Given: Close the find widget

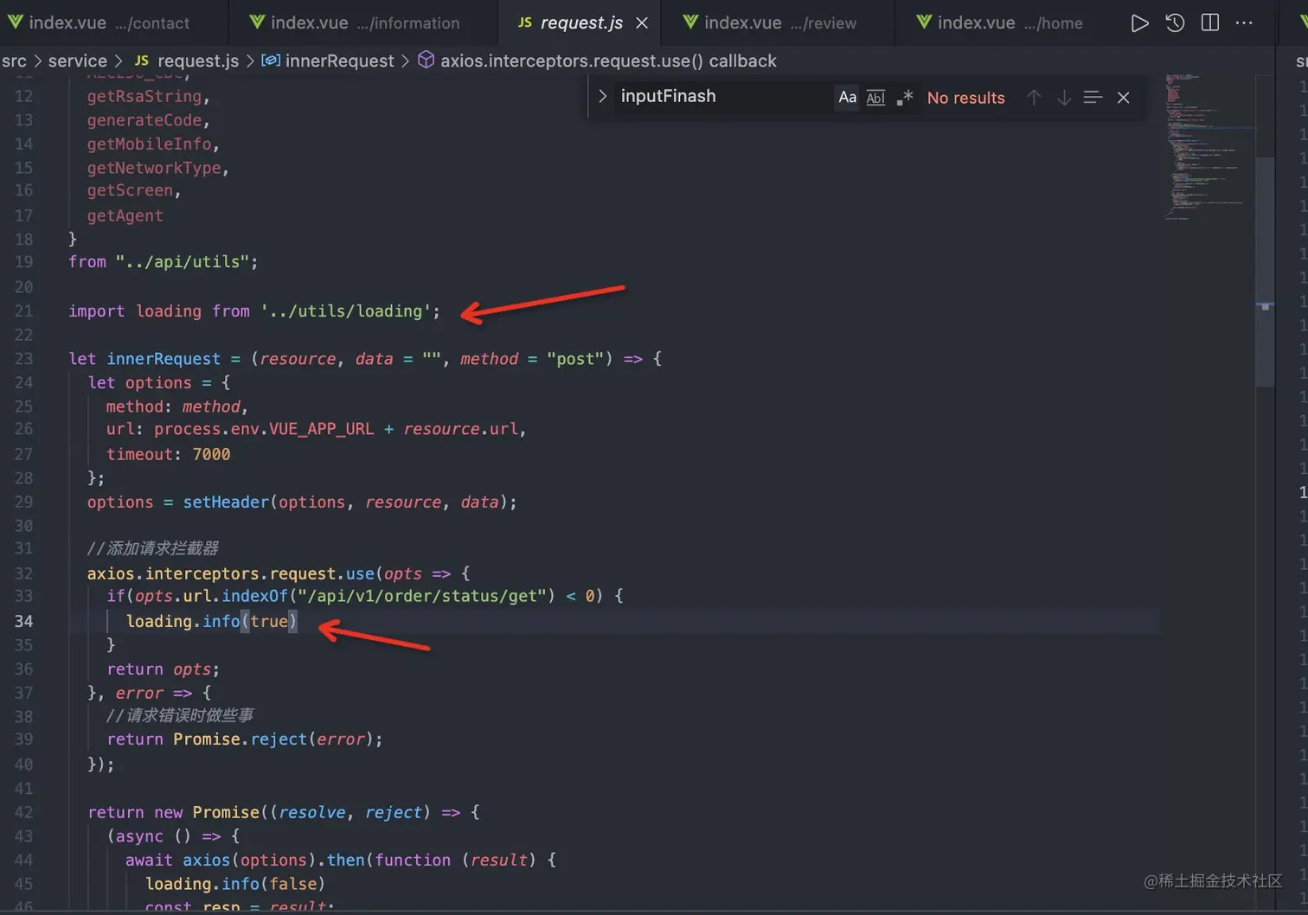Looking at the screenshot, I should (1123, 98).
